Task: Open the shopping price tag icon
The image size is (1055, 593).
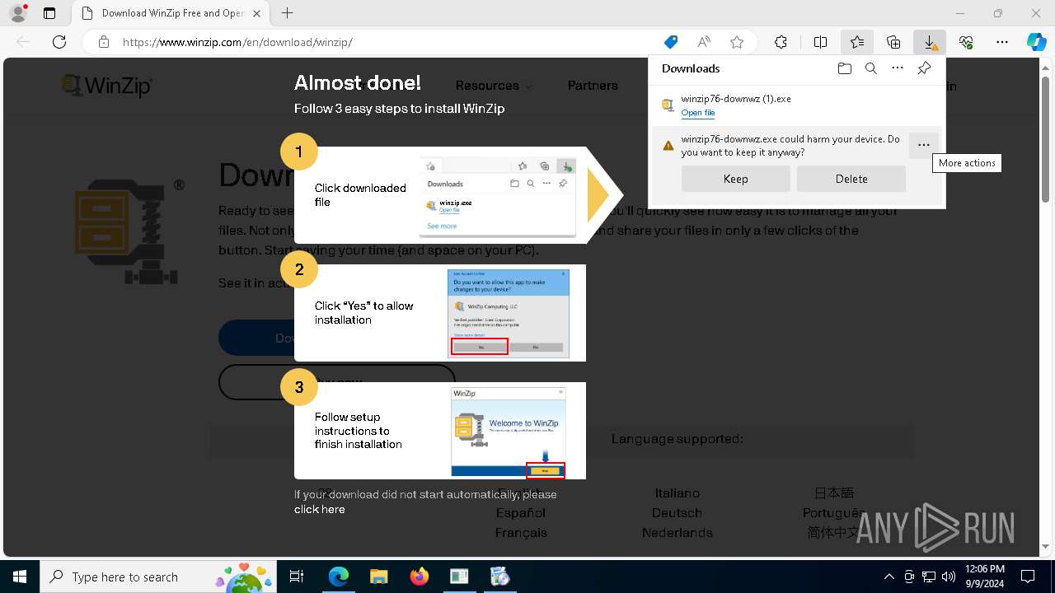Action: click(x=671, y=42)
